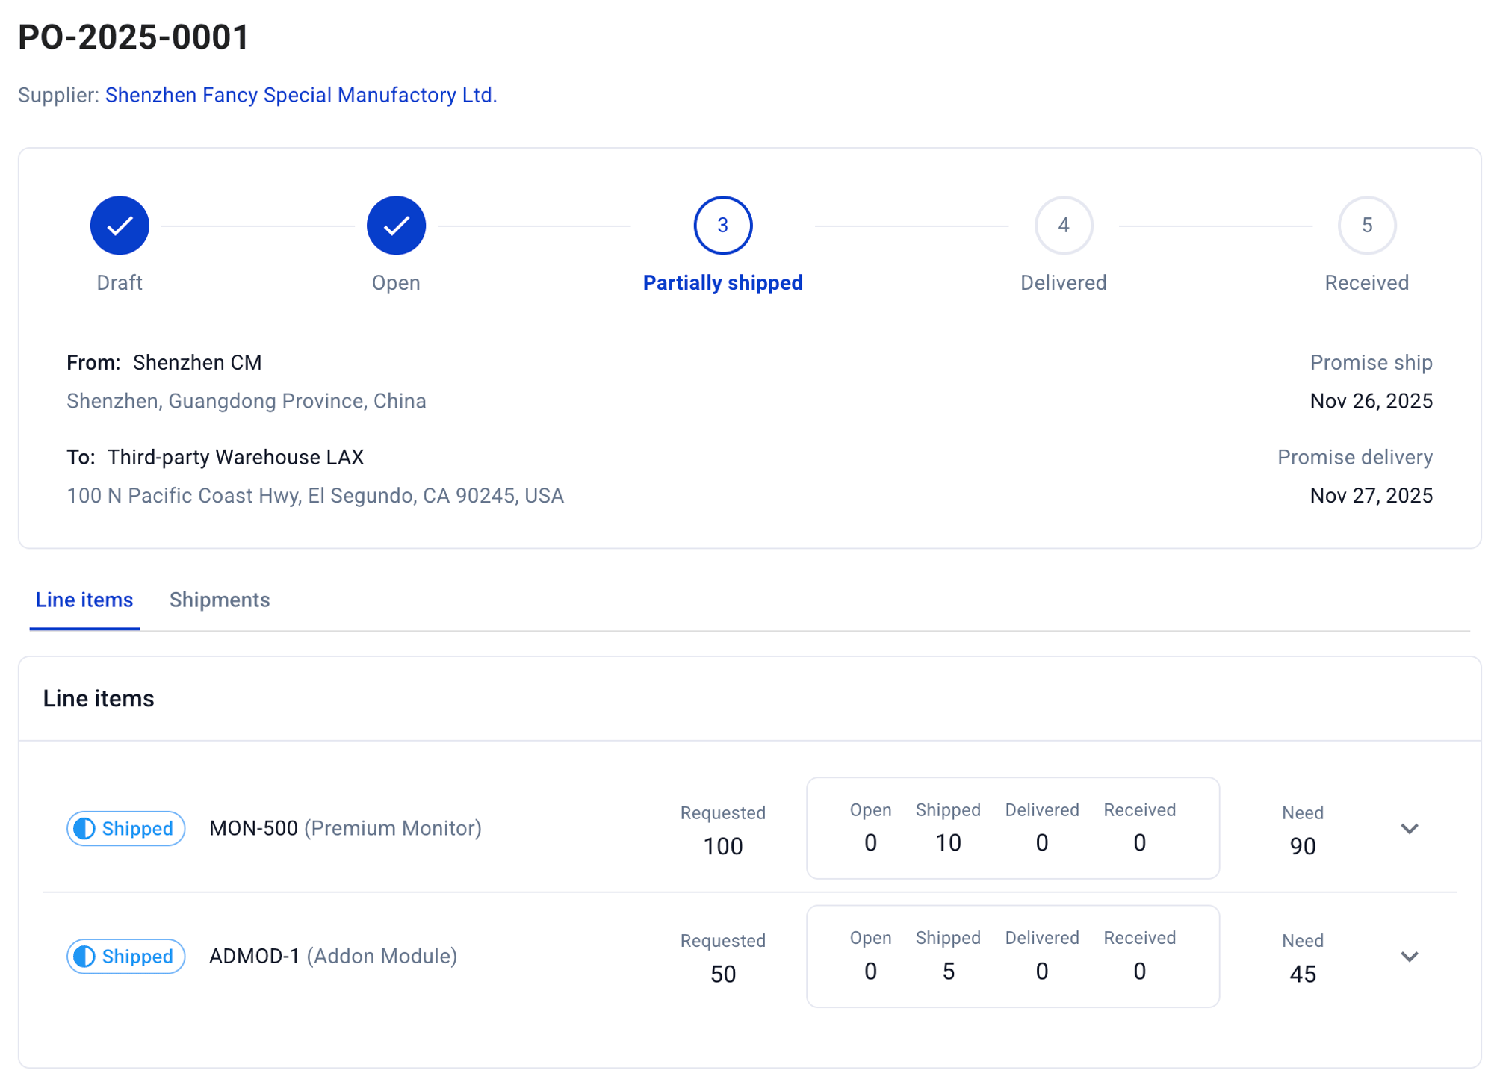
Task: Click the Shipped quantity 10 for MON-500
Action: click(948, 842)
